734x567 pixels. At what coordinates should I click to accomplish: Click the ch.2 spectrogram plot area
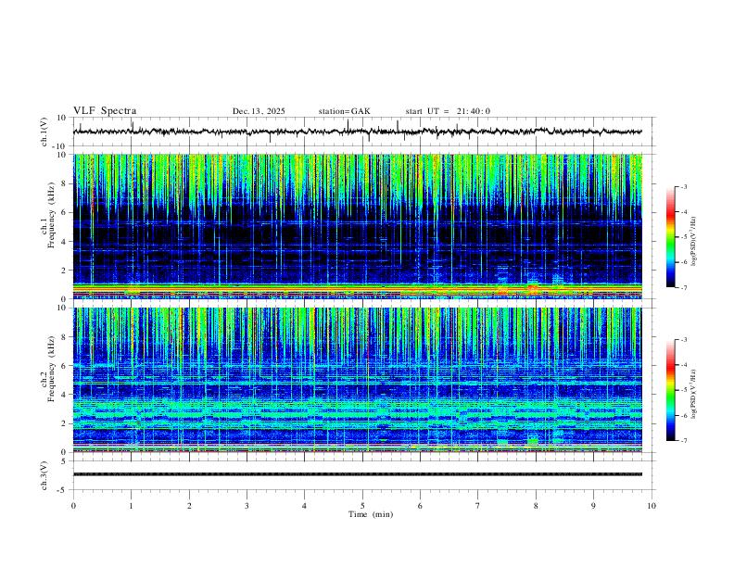click(358, 380)
